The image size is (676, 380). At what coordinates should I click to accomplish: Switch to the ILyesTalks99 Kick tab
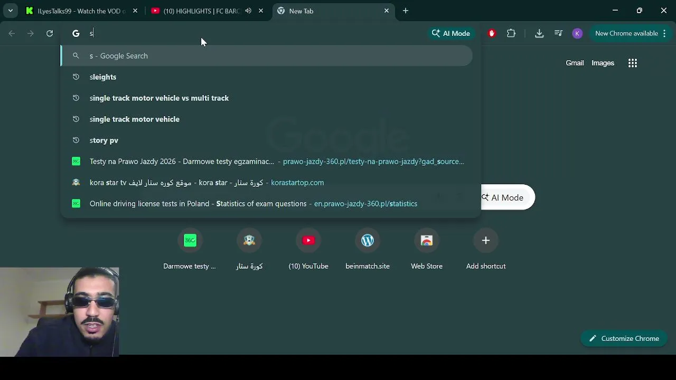tap(76, 11)
